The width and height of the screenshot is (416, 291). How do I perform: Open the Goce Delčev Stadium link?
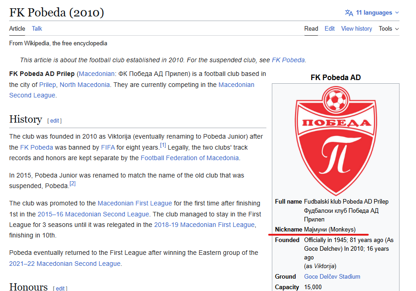[x=332, y=277]
